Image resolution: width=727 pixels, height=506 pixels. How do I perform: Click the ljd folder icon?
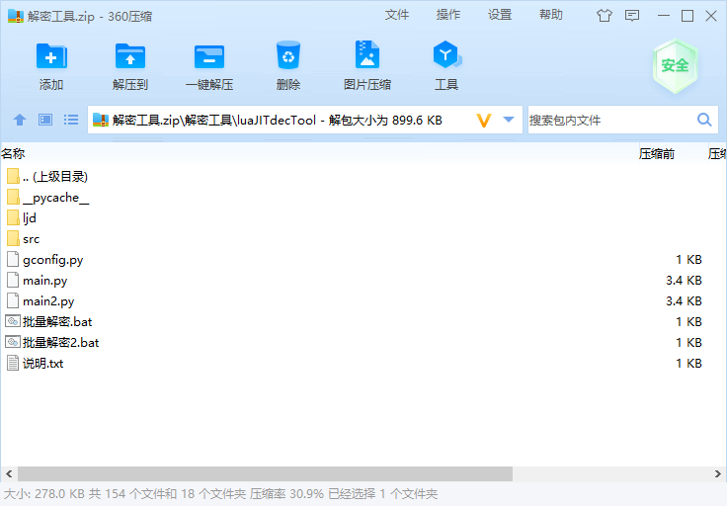13,217
